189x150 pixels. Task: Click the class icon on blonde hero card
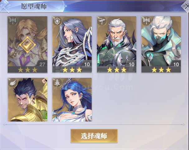coord(13,21)
